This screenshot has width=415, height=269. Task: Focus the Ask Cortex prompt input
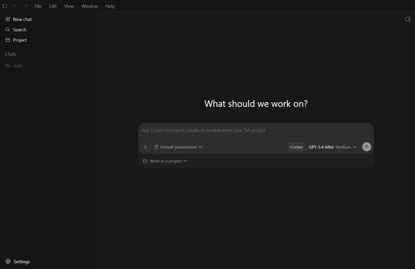(x=256, y=130)
